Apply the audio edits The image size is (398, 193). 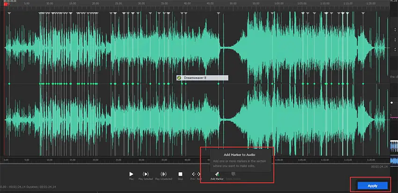click(372, 186)
